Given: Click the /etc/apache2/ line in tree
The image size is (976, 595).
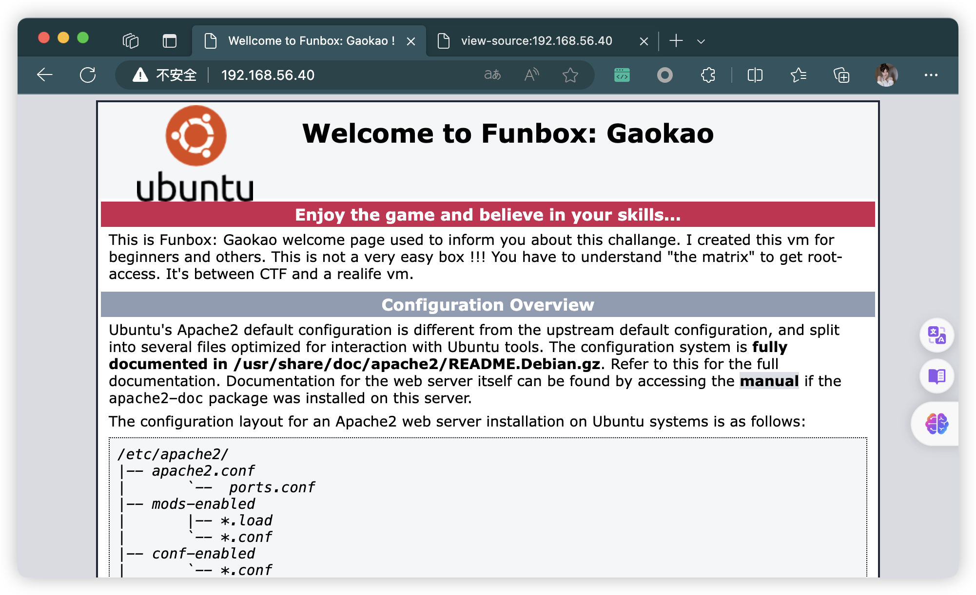Looking at the screenshot, I should click(x=173, y=454).
